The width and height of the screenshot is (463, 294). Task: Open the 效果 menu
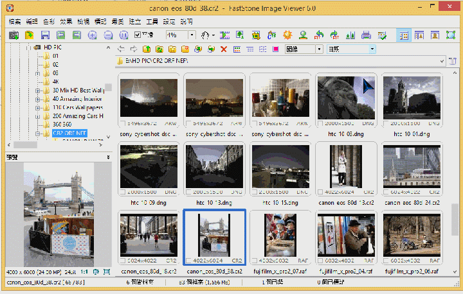[66, 22]
